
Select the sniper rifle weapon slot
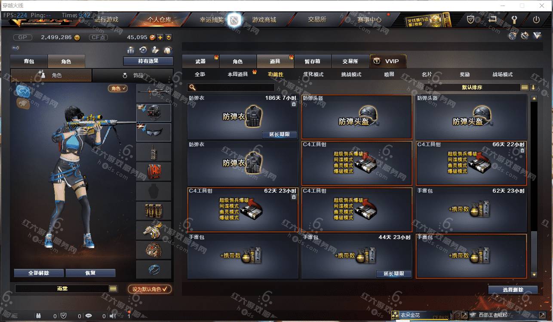[154, 93]
